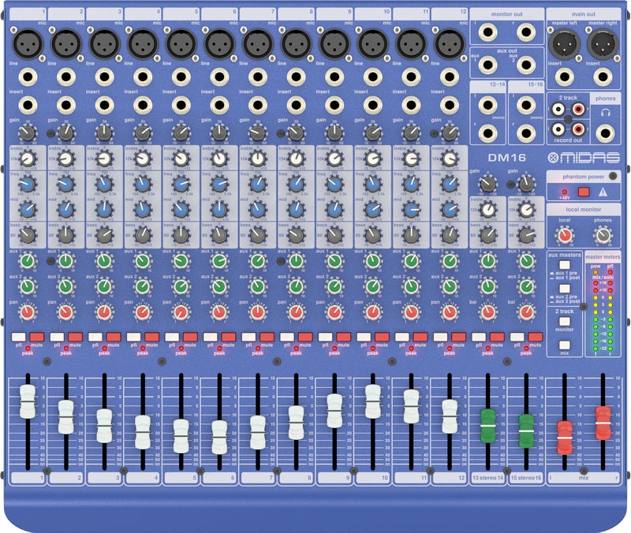
Task: Enable PFL on channel 8
Action: [x=287, y=337]
